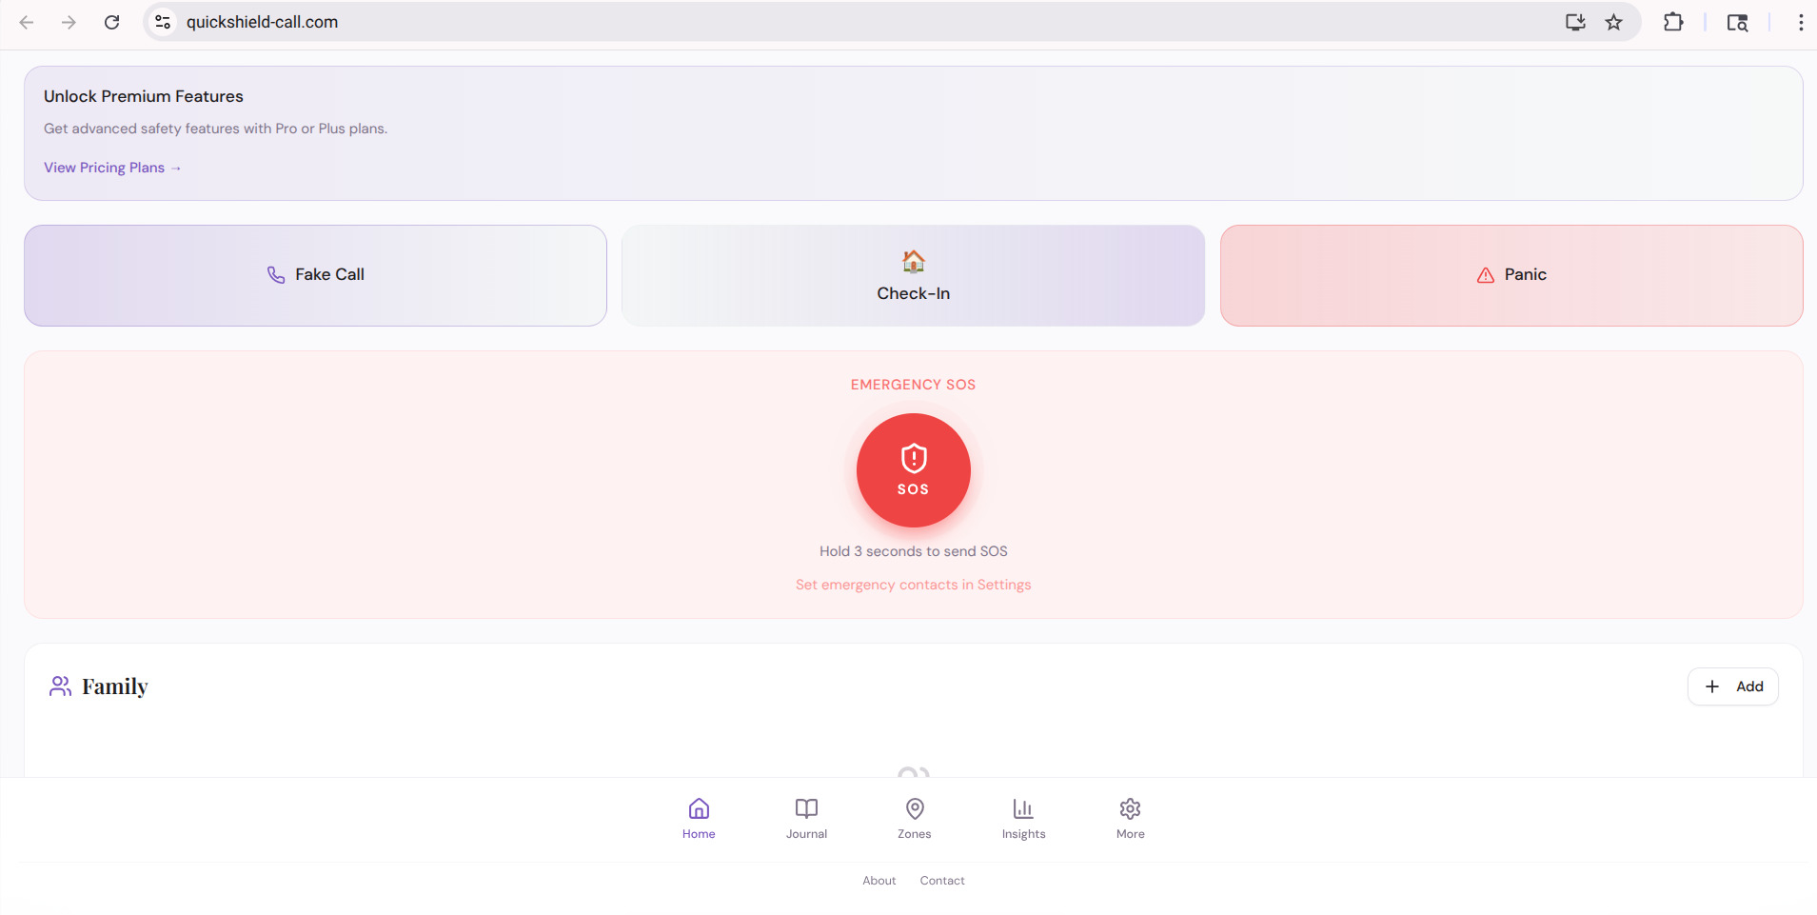
Task: Click the install app icon in address bar
Action: [1575, 22]
